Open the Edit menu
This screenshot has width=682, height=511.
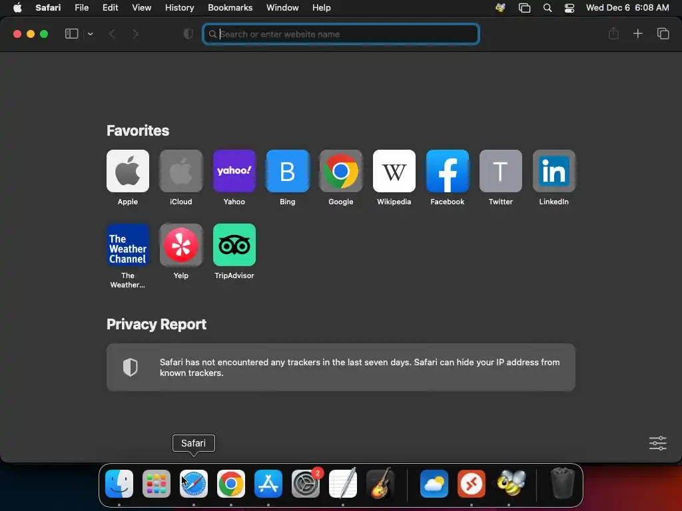coord(110,7)
